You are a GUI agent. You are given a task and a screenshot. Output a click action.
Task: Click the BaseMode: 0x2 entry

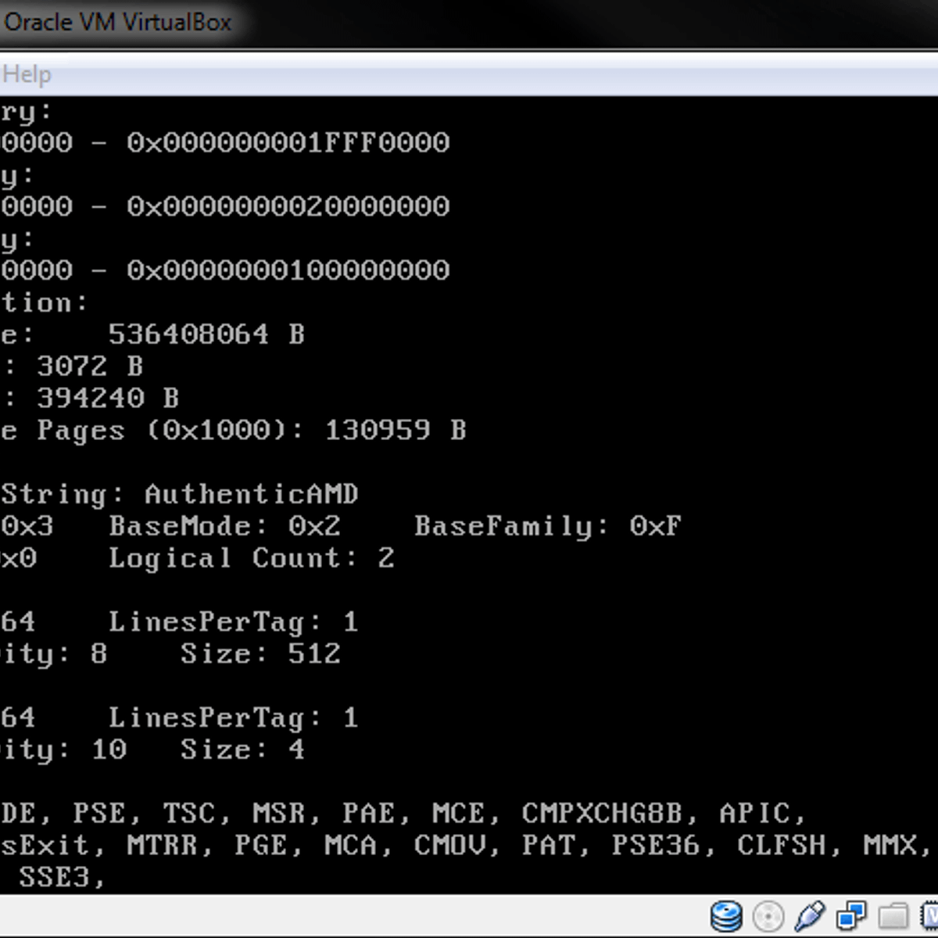224,526
